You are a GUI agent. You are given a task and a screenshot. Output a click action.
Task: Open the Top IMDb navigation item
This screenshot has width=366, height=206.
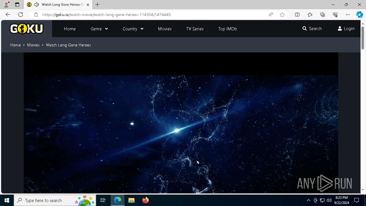click(228, 29)
